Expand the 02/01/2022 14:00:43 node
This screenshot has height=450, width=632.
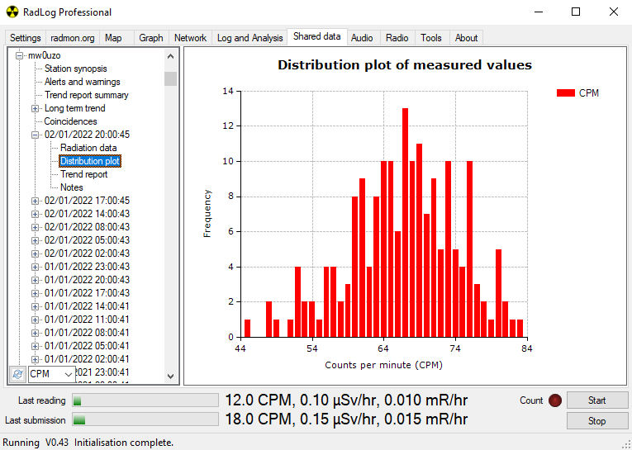click(x=36, y=214)
